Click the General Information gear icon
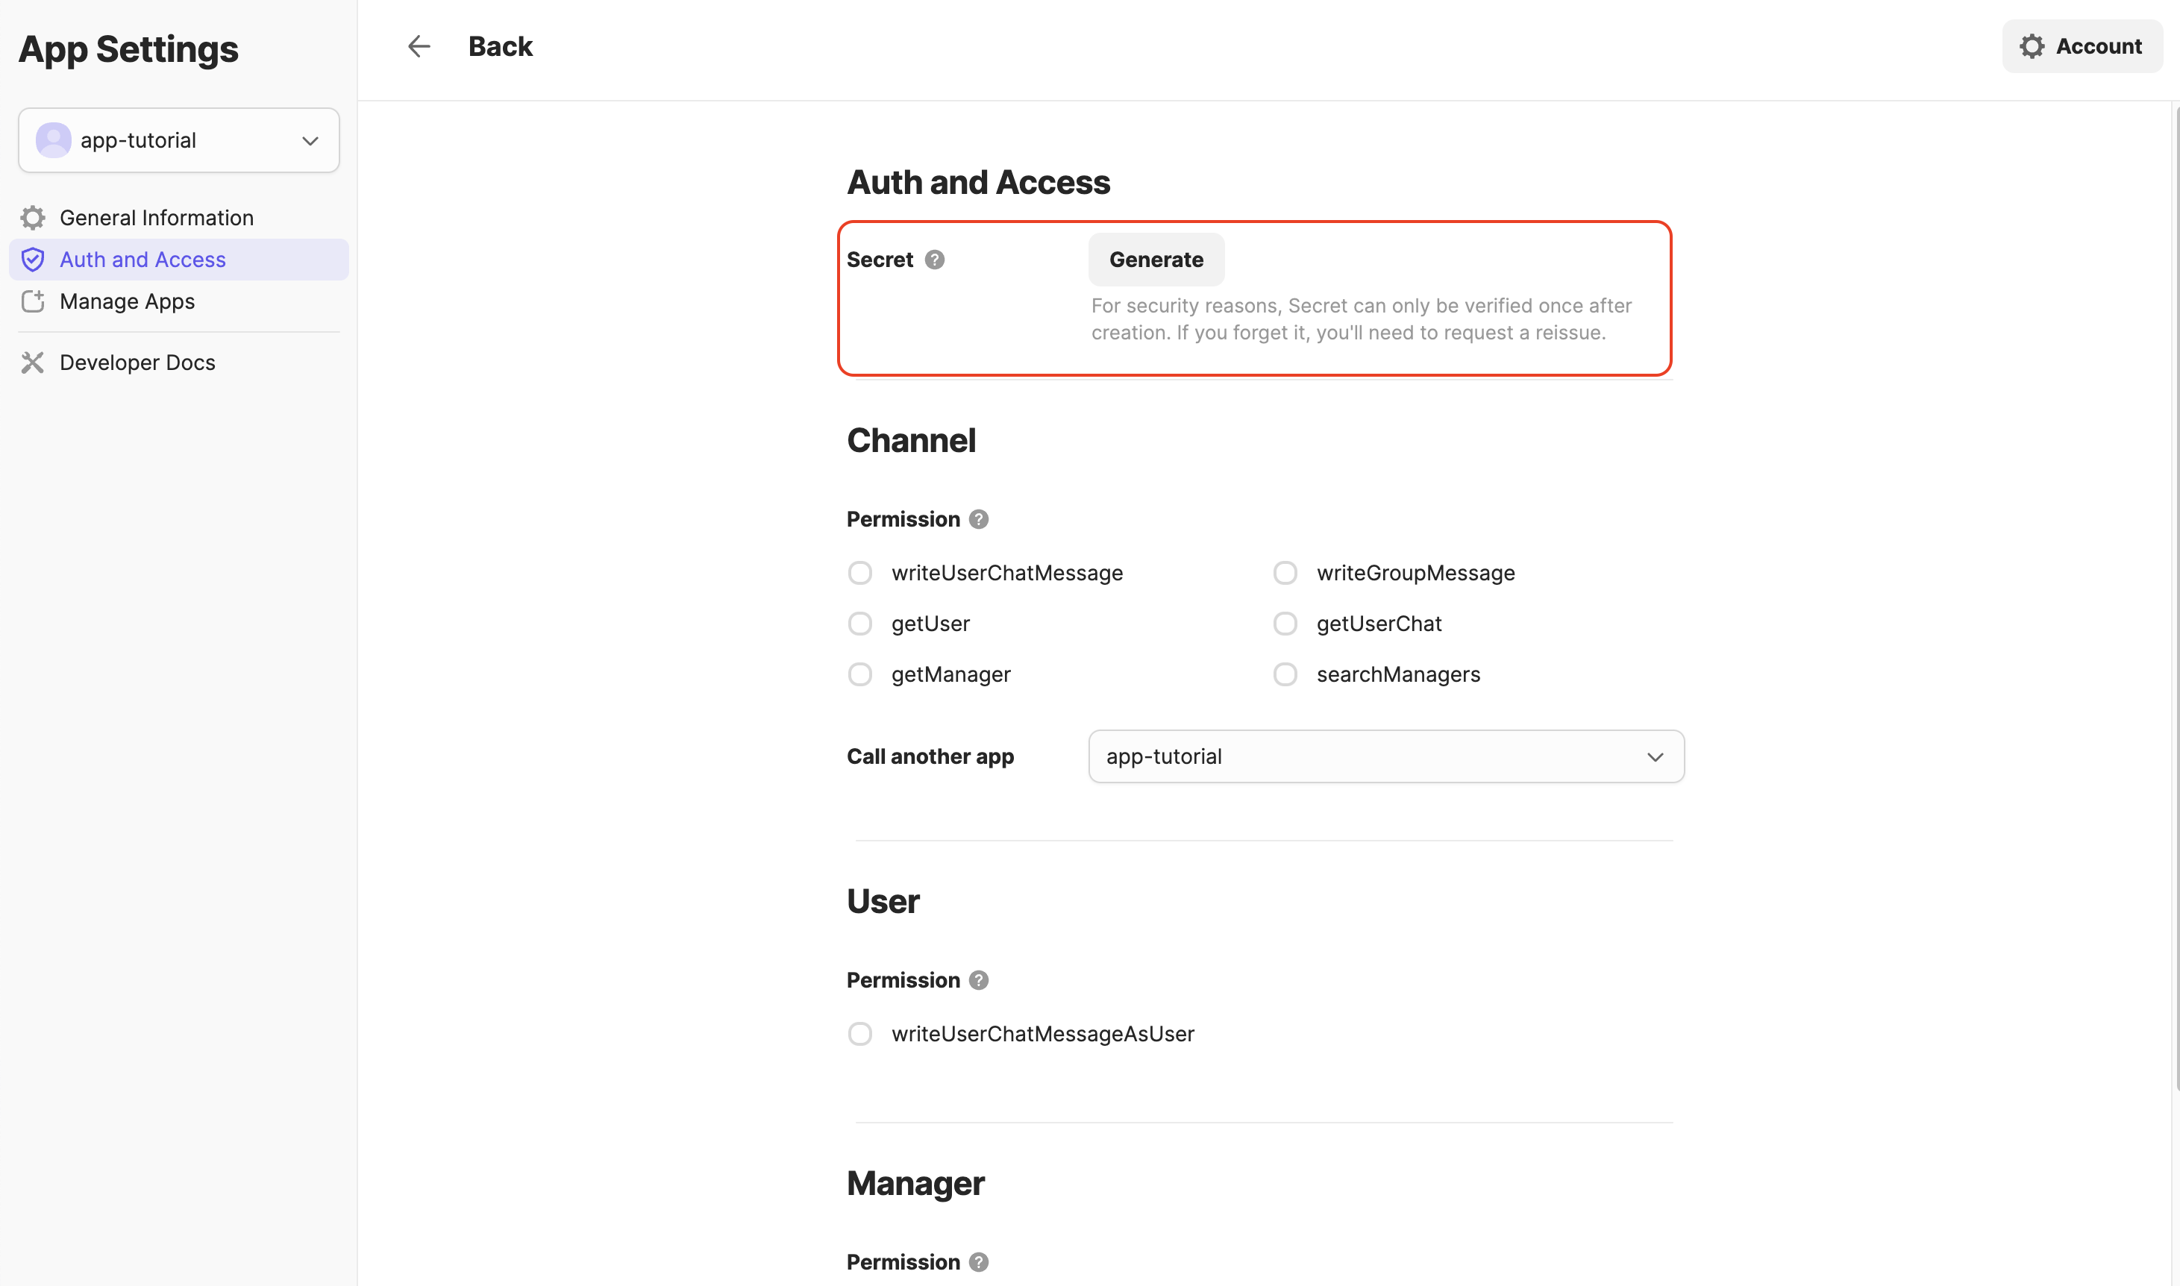This screenshot has height=1286, width=2180. coord(33,218)
